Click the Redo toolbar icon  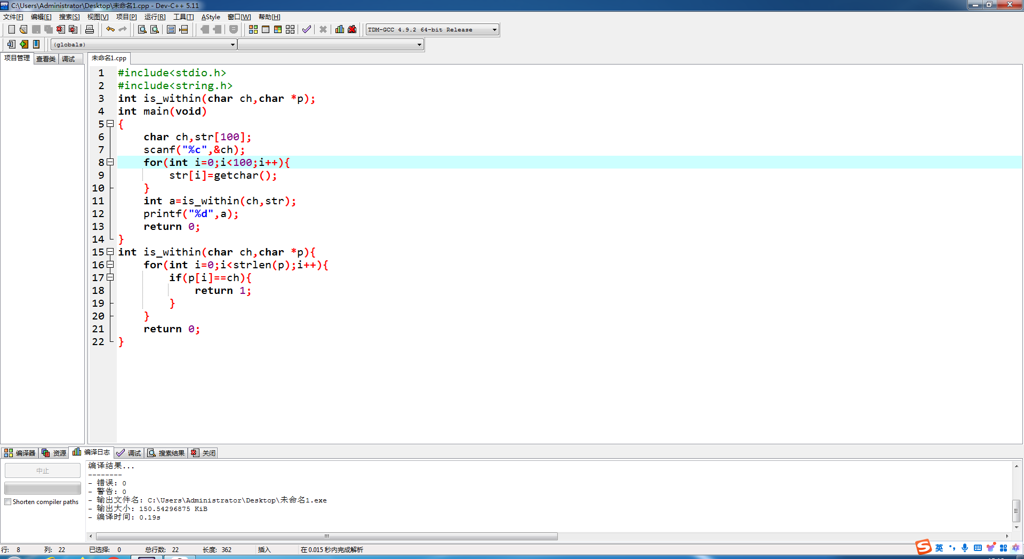pos(123,29)
